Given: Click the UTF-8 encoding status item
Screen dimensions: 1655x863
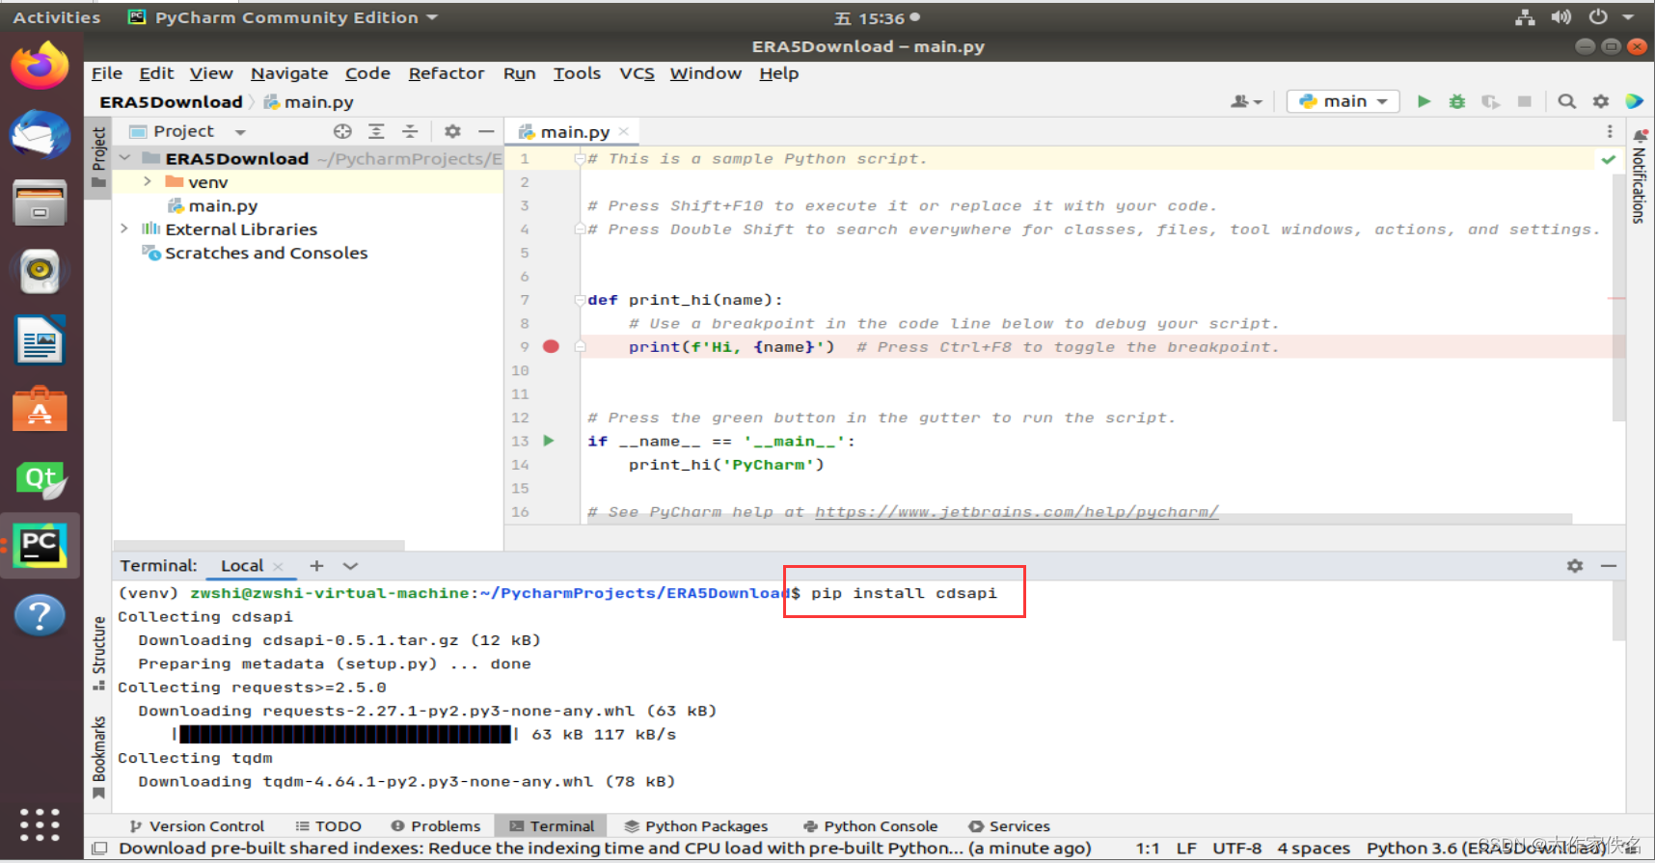Looking at the screenshot, I should click(1236, 849).
